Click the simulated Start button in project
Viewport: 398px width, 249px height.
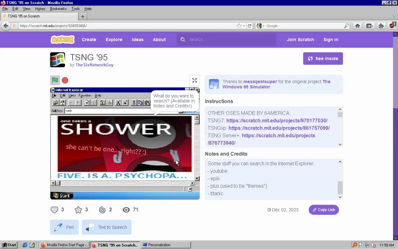pyautogui.click(x=62, y=195)
